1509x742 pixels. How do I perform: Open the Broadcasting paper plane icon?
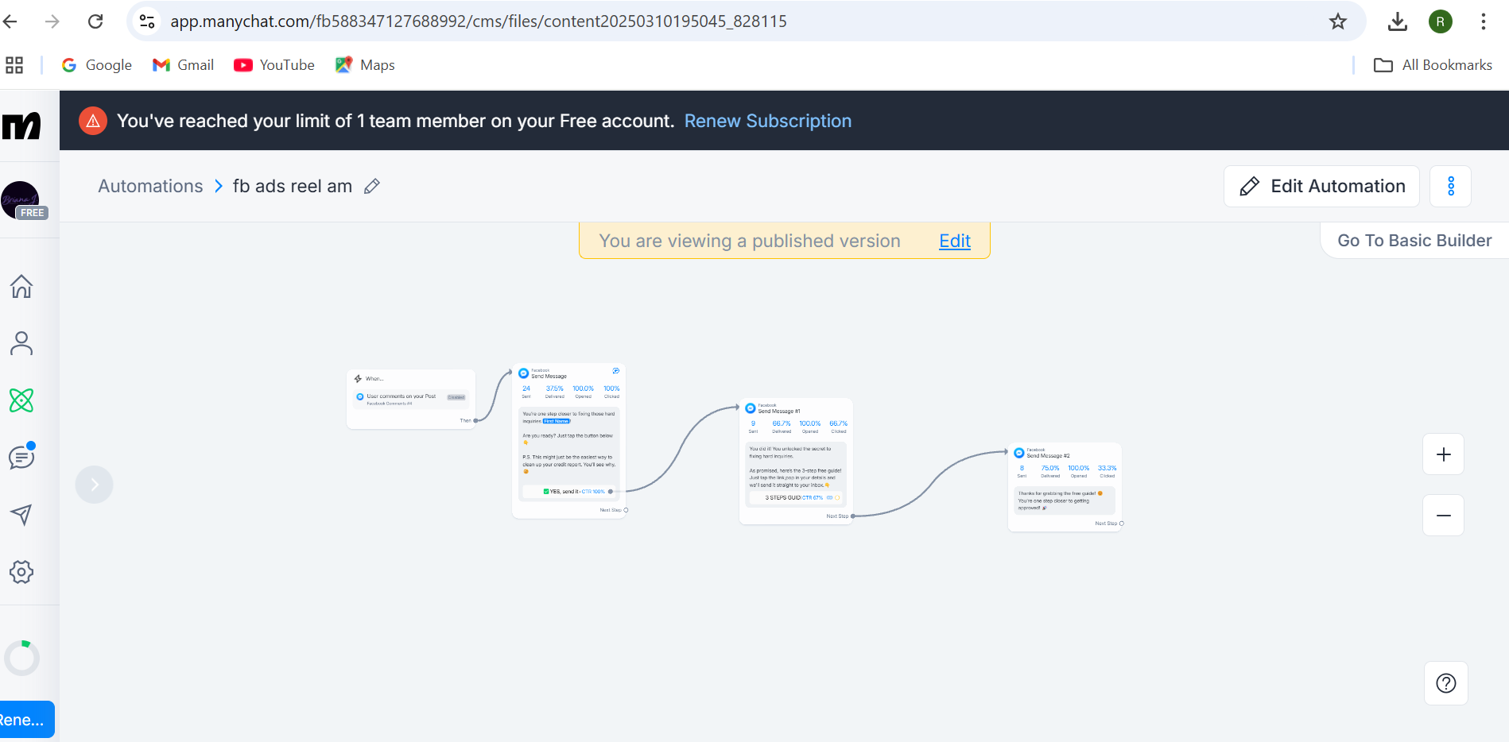(21, 515)
